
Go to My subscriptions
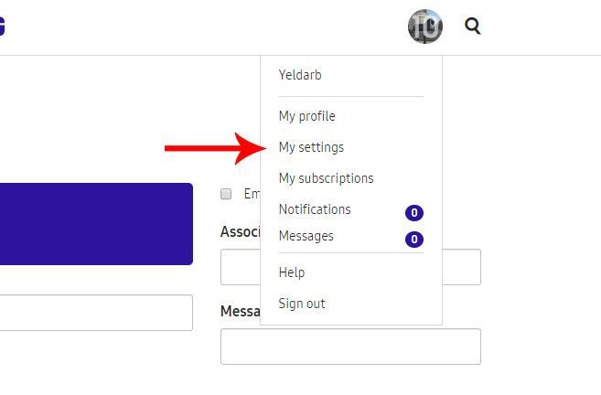[x=326, y=178]
